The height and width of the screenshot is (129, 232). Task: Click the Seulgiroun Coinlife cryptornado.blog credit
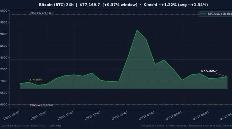click(x=187, y=126)
